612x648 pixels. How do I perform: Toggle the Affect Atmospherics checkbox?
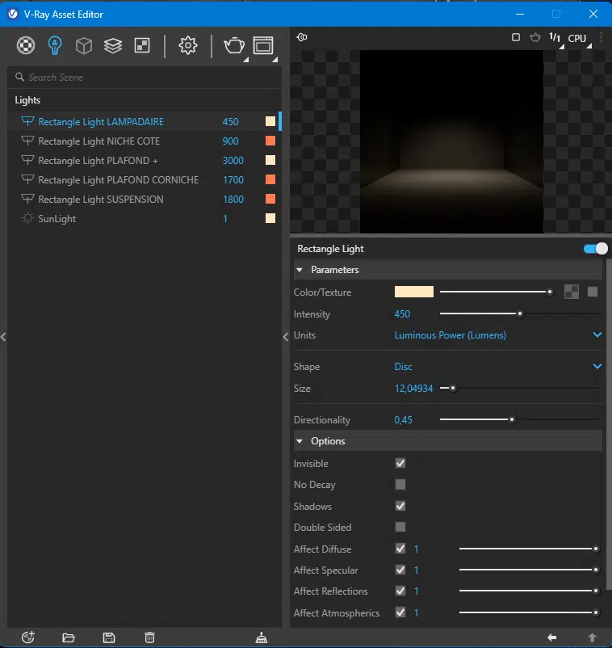400,612
